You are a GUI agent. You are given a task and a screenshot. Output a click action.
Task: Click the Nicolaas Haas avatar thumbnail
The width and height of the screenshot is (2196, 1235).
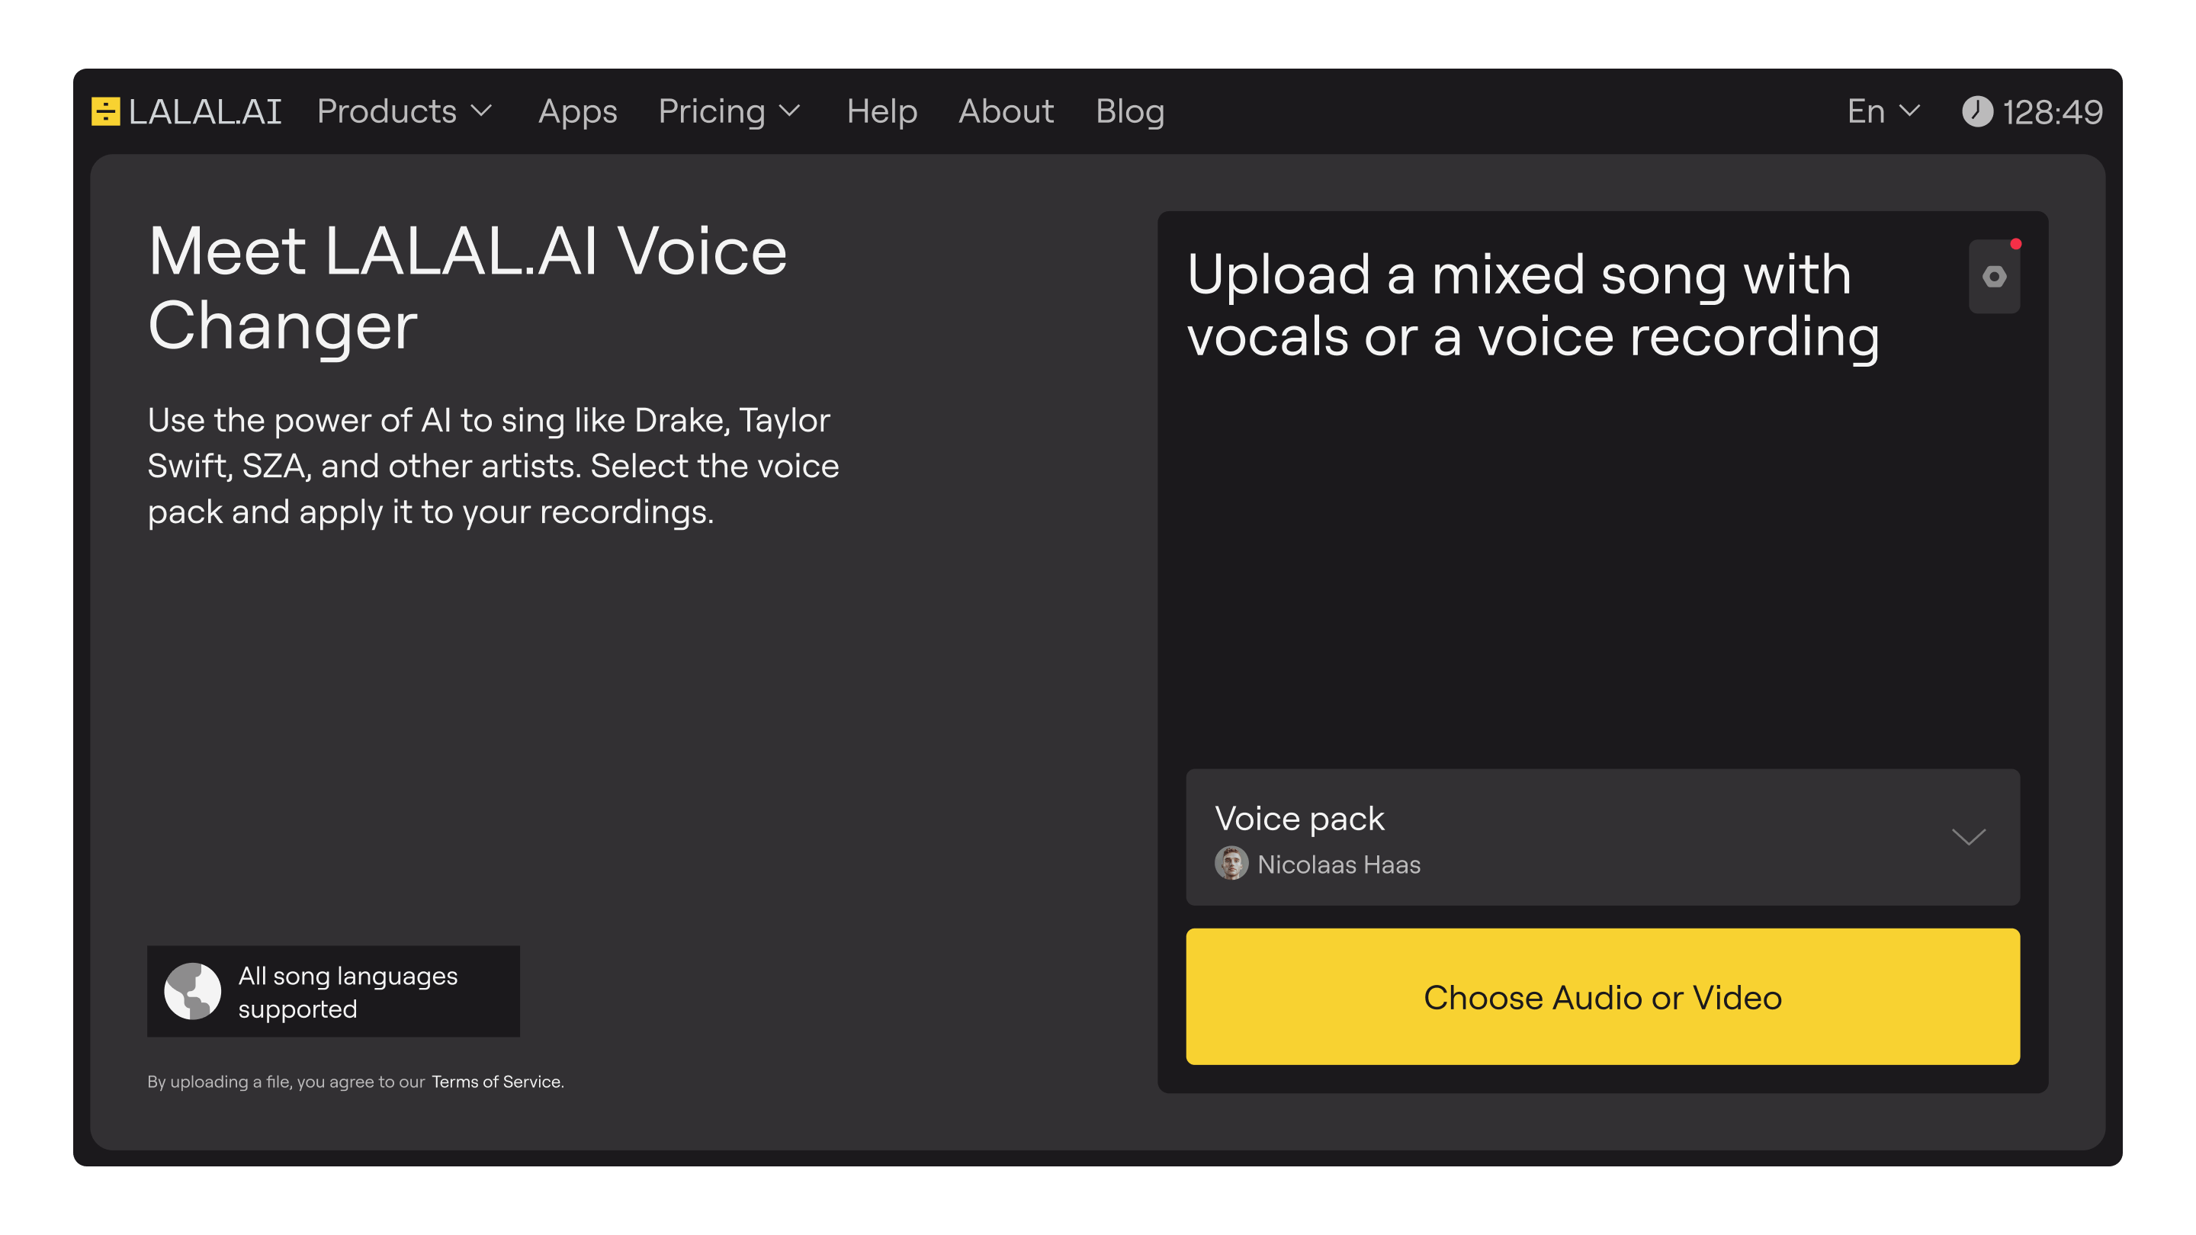point(1231,864)
